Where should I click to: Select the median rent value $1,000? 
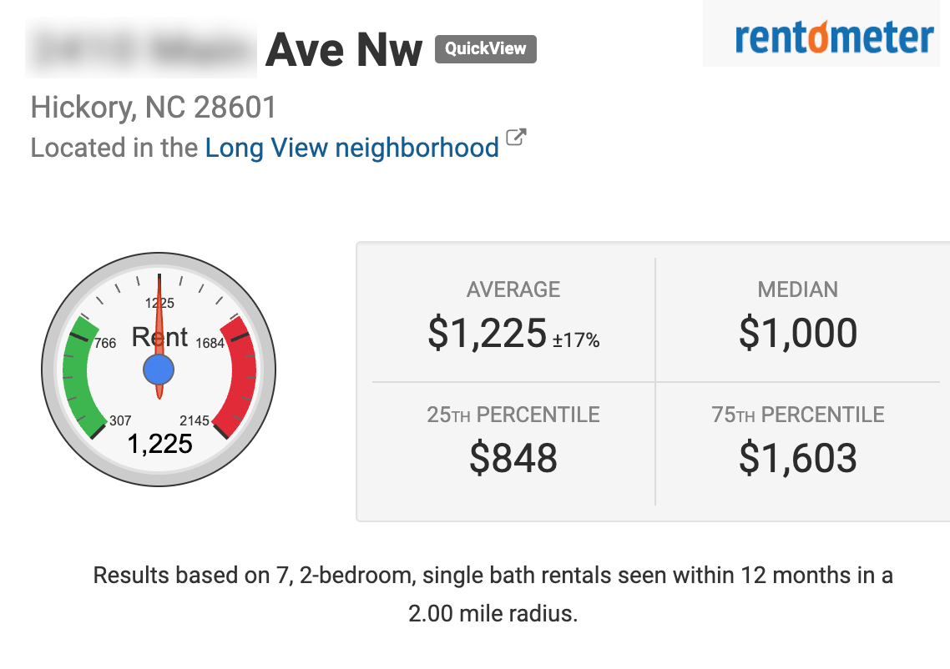tap(797, 334)
